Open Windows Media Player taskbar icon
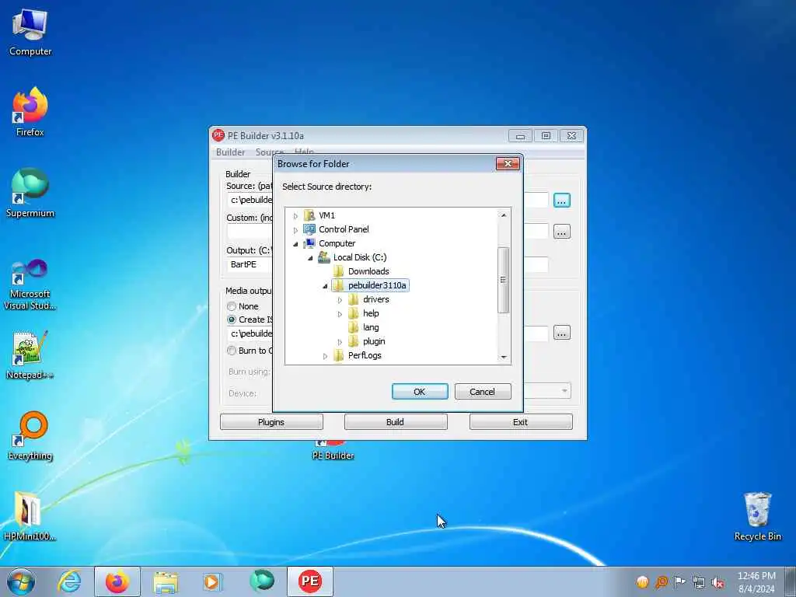The image size is (796, 597). tap(211, 581)
